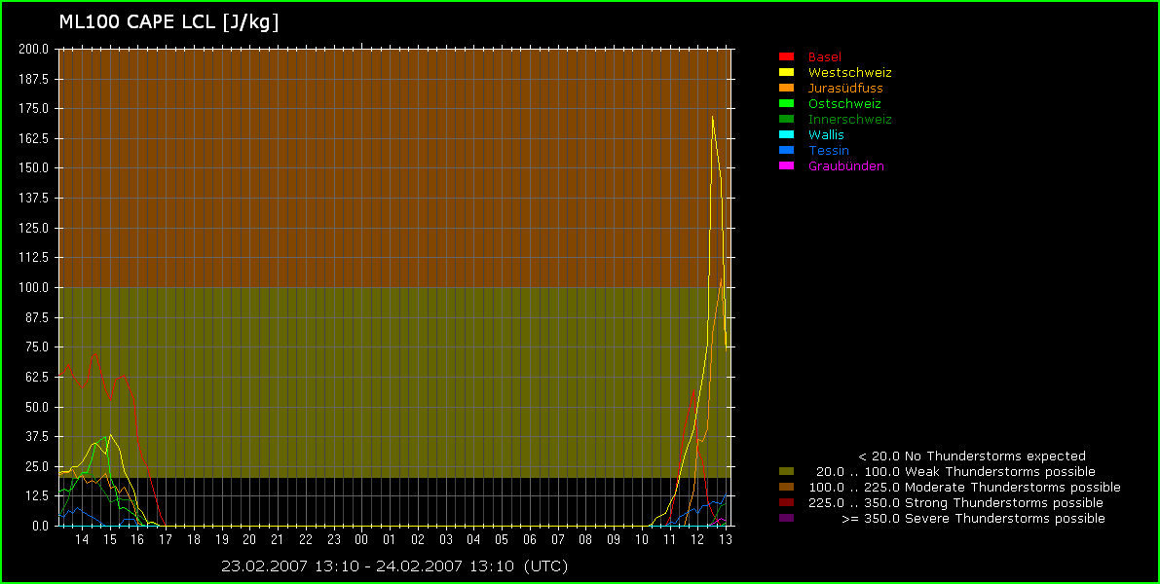The height and width of the screenshot is (584, 1160).
Task: Click the yellow Westschweiz legend swatch
Action: coord(787,73)
